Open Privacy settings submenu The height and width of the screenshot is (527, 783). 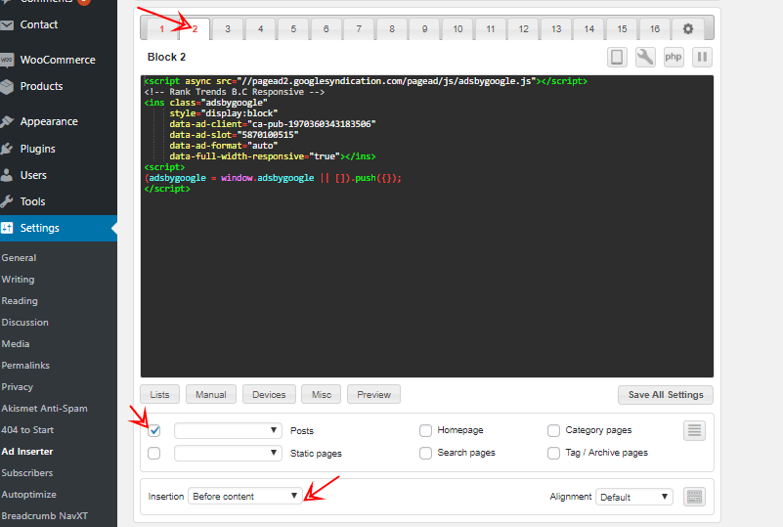pos(18,386)
